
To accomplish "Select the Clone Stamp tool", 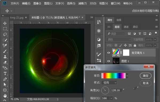I will tap(5, 57).
